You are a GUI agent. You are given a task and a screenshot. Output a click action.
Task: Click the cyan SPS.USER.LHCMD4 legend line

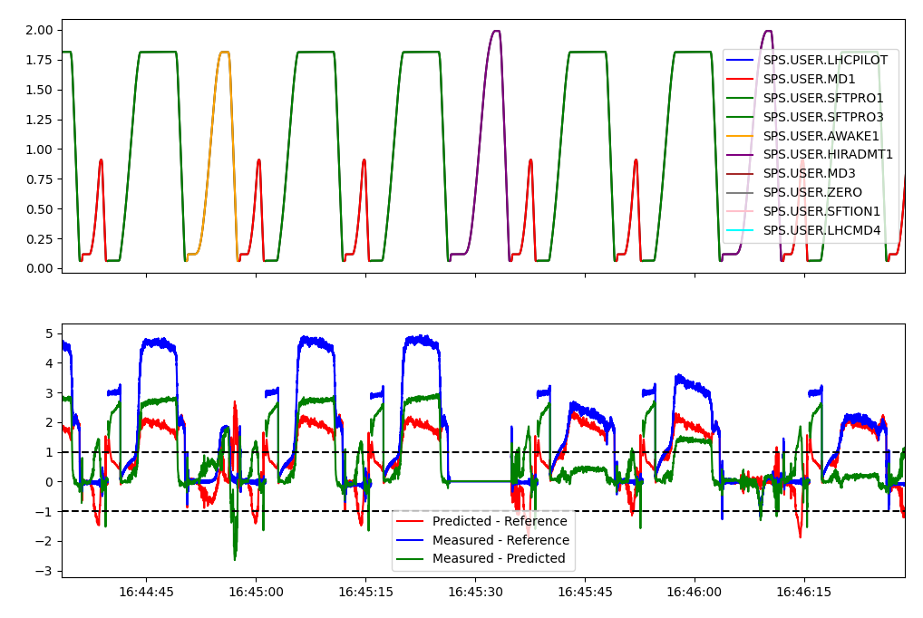[x=742, y=230]
